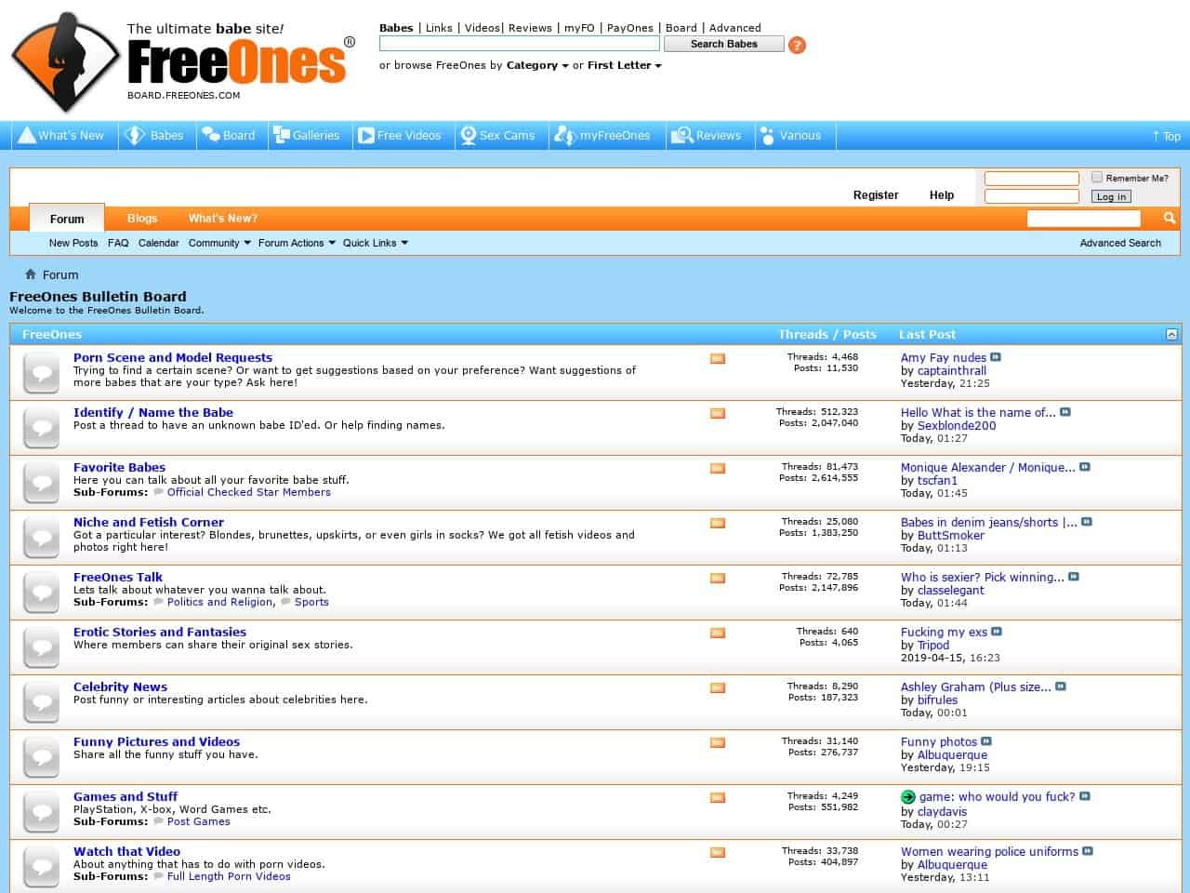The width and height of the screenshot is (1190, 893).
Task: Open the Reviews navigation item in blue bar
Action: point(707,135)
